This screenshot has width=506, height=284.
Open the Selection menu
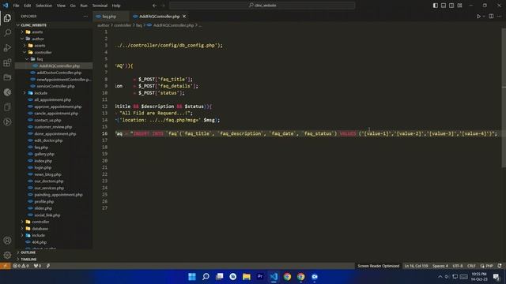tap(43, 6)
